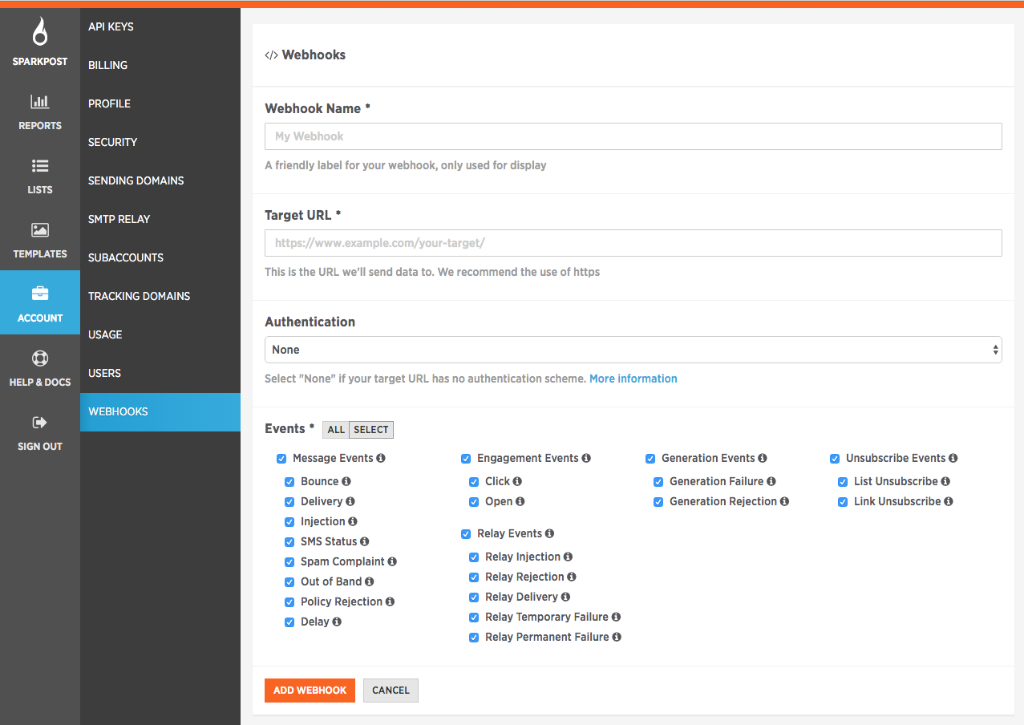Screen dimensions: 1024x725
Task: Show info for Message Events
Action: point(381,458)
